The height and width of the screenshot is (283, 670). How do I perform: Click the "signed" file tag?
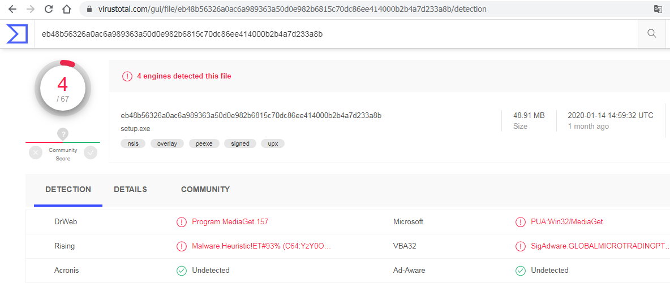pos(240,143)
